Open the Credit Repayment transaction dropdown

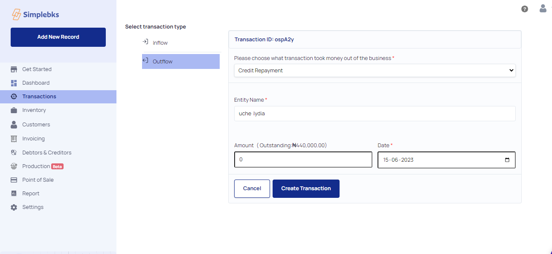375,71
